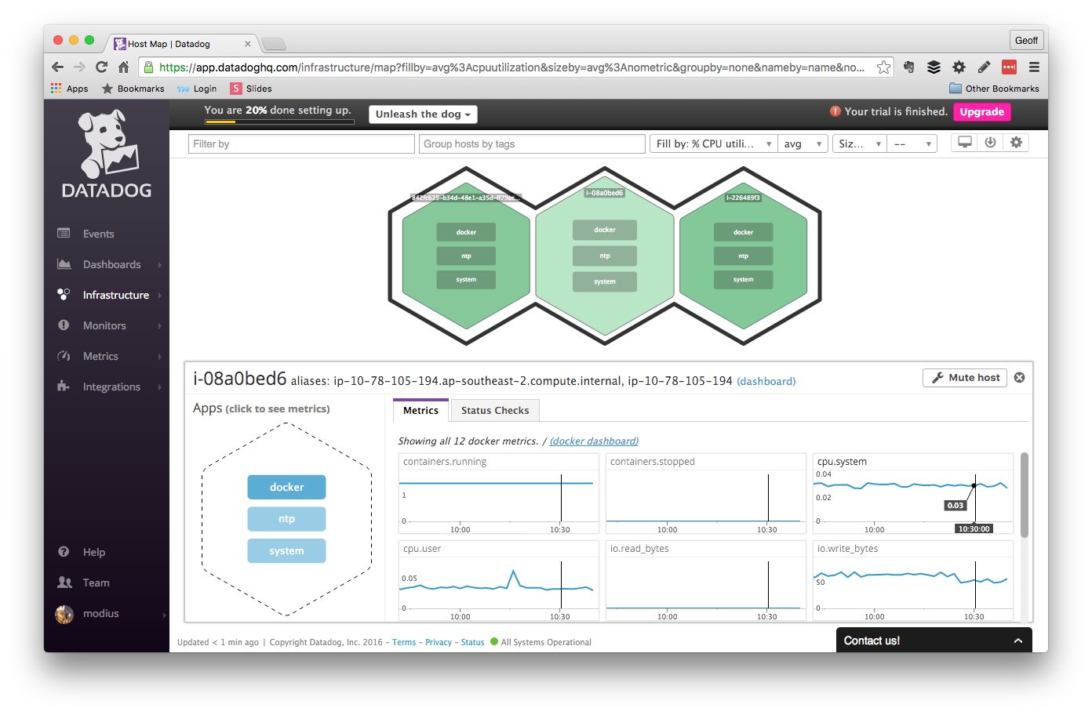
Task: Open the Integrations page
Action: pyautogui.click(x=111, y=387)
